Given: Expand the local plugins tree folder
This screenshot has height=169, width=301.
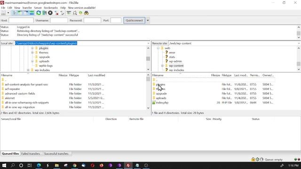Looking at the screenshot, I should 32,48.
